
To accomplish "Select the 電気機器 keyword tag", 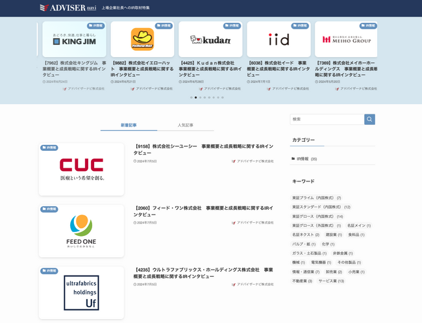I will pos(321,263).
